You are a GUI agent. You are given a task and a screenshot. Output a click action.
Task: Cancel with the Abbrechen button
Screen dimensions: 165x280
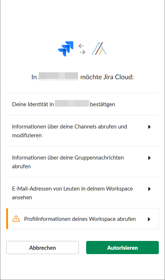pyautogui.click(x=42, y=248)
